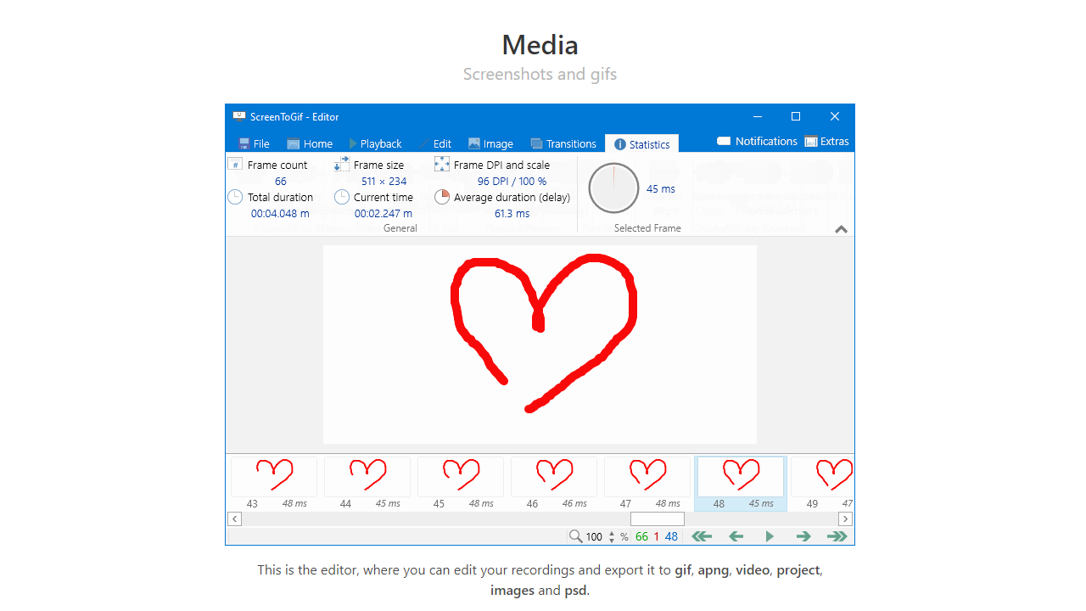
Task: Select the Transitions tab
Action: tap(563, 143)
